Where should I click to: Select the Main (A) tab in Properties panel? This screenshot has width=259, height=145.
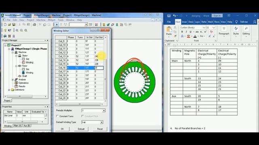(17, 126)
